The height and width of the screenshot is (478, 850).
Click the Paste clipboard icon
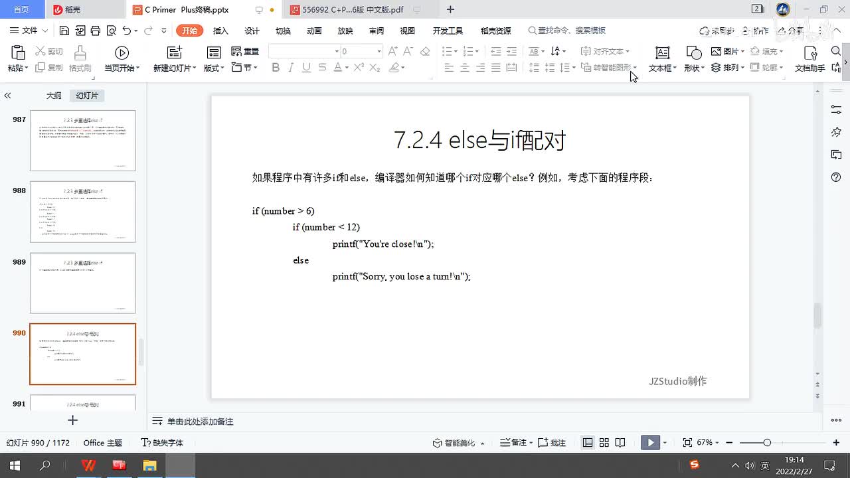click(18, 53)
